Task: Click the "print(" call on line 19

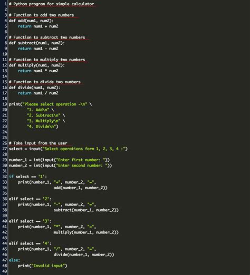Action: tap(16, 104)
